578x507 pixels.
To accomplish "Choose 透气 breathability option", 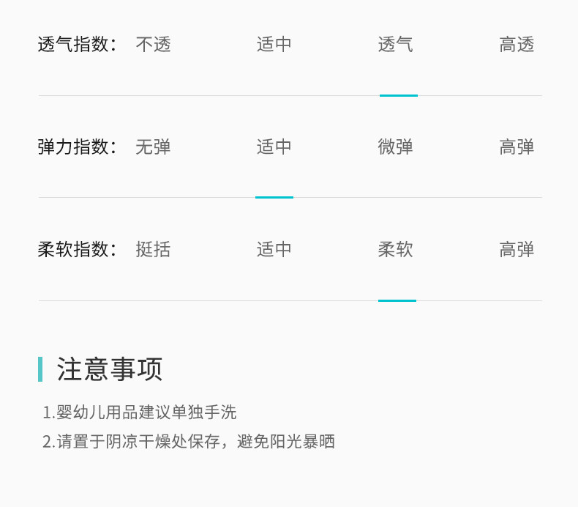I will coord(396,45).
